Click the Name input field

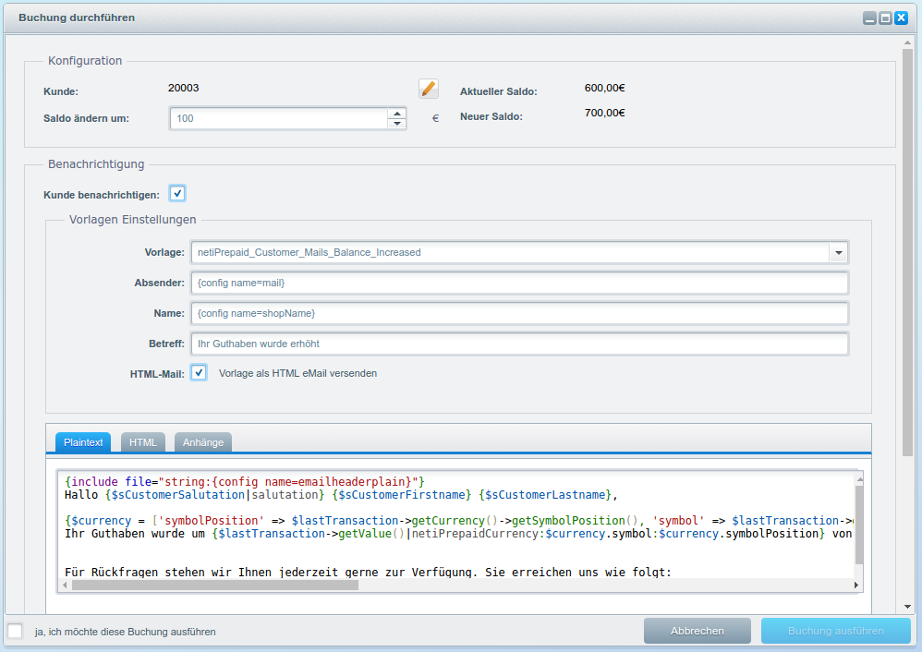point(518,313)
